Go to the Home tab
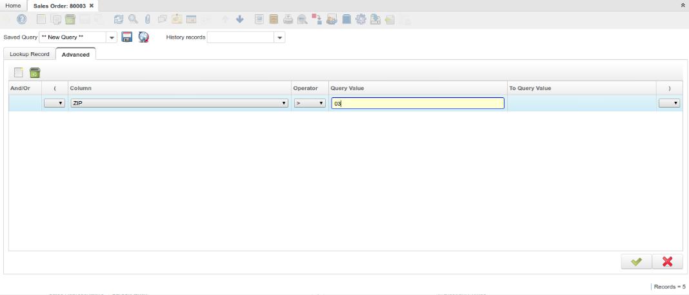The height and width of the screenshot is (295, 689). (13, 5)
